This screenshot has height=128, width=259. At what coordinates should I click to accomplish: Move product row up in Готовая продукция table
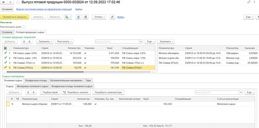(x=24, y=41)
